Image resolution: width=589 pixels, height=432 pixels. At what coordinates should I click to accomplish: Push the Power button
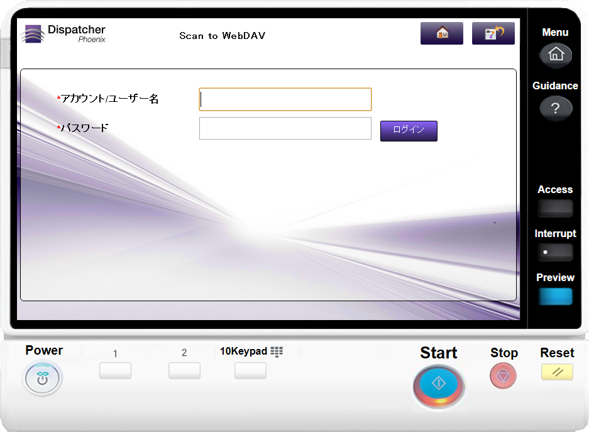(x=43, y=379)
